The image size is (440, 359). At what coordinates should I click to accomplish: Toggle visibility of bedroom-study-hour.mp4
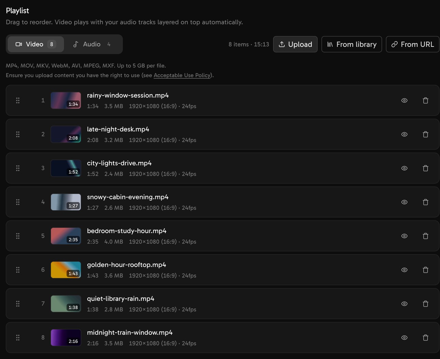tap(405, 236)
